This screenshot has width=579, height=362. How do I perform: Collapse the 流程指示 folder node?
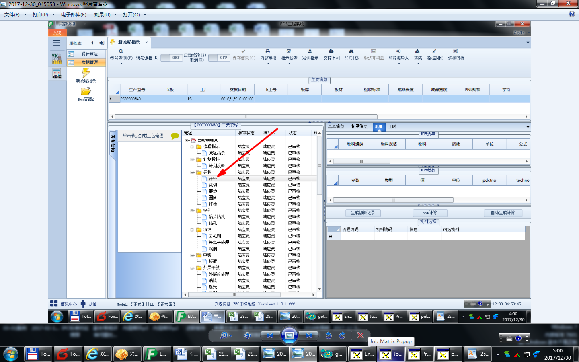[192, 147]
